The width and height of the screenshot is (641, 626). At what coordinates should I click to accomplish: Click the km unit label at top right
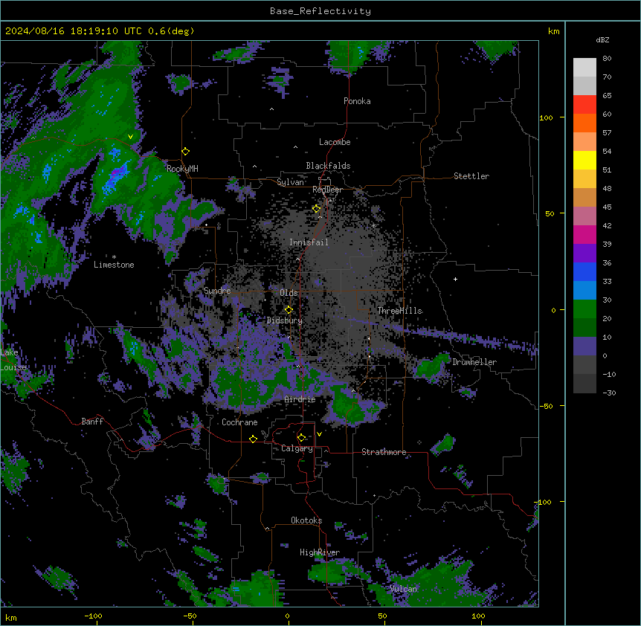tap(553, 31)
